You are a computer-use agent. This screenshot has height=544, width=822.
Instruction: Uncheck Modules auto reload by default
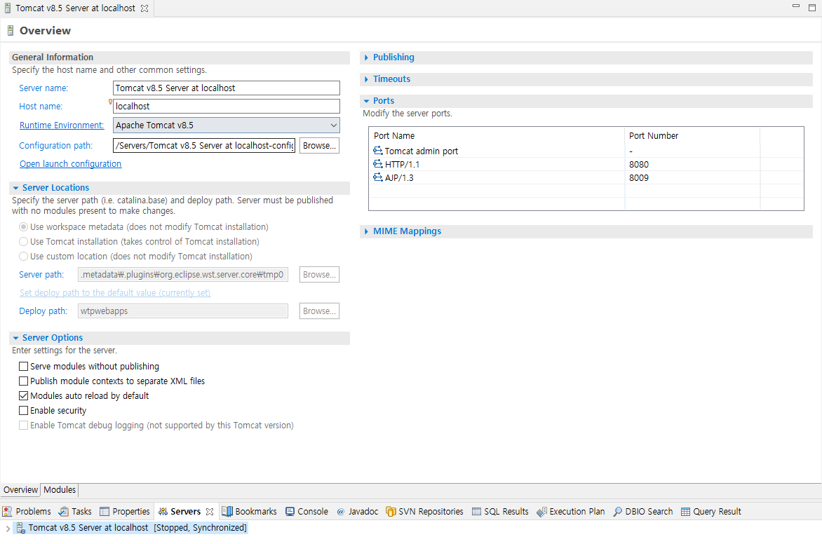[x=23, y=395]
